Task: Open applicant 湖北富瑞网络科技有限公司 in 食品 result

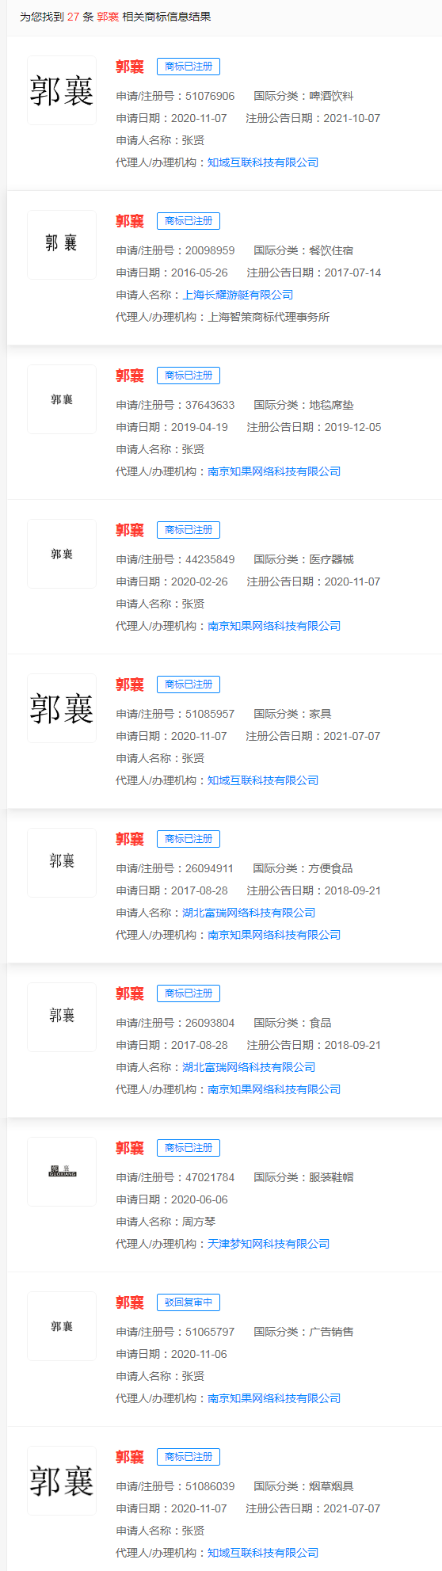Action: click(x=249, y=1067)
